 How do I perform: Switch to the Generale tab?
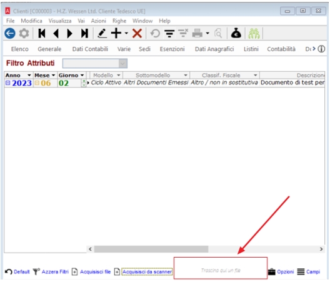coord(49,49)
